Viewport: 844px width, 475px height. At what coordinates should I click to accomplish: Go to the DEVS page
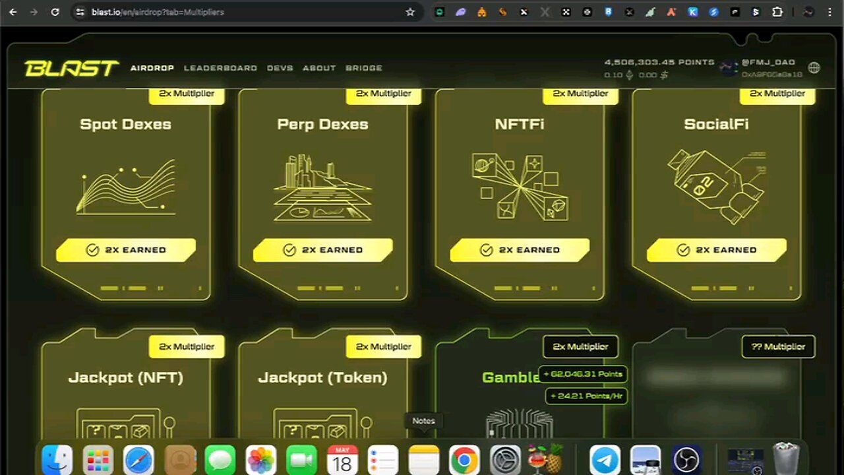coord(280,68)
